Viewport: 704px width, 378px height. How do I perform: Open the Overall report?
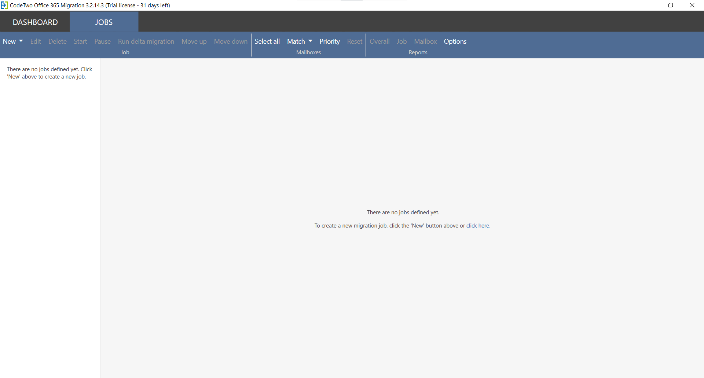click(379, 41)
